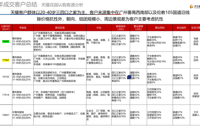Click the 置业目的 column header
Image resolution: width=200 pixels, height=126 pixels.
[x=160, y=28]
